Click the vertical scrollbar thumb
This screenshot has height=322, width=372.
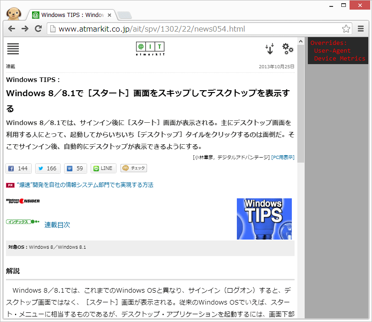(301, 104)
